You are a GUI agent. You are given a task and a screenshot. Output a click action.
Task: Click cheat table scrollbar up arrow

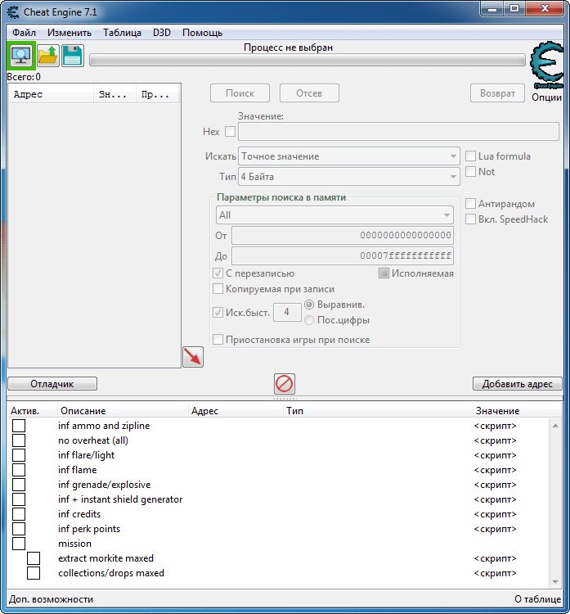(555, 426)
